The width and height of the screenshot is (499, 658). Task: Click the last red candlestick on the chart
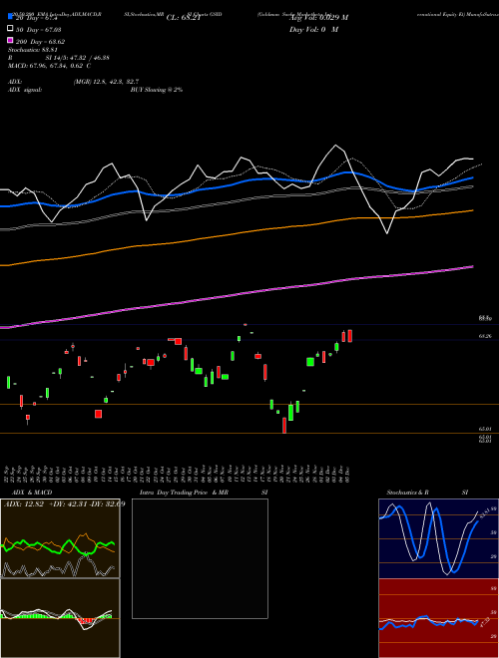(350, 336)
